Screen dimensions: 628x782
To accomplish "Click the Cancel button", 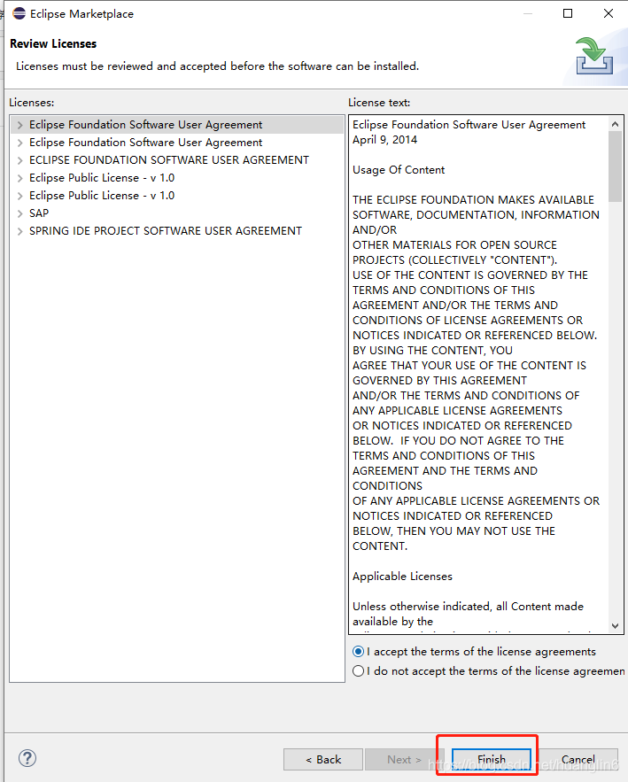I will [x=578, y=759].
